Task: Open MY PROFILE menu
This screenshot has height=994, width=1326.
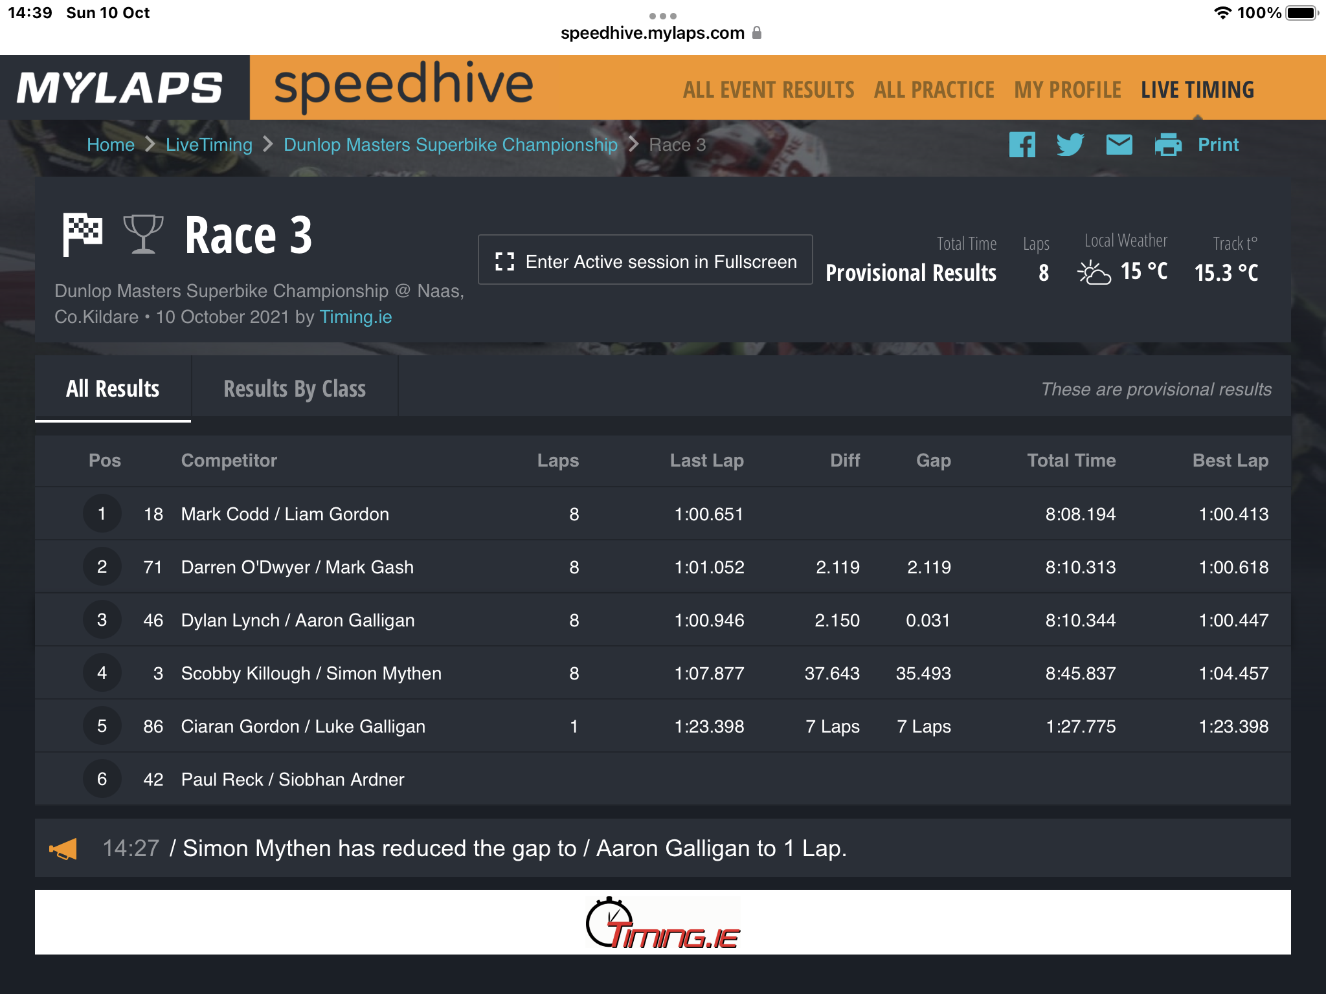Action: [1068, 90]
